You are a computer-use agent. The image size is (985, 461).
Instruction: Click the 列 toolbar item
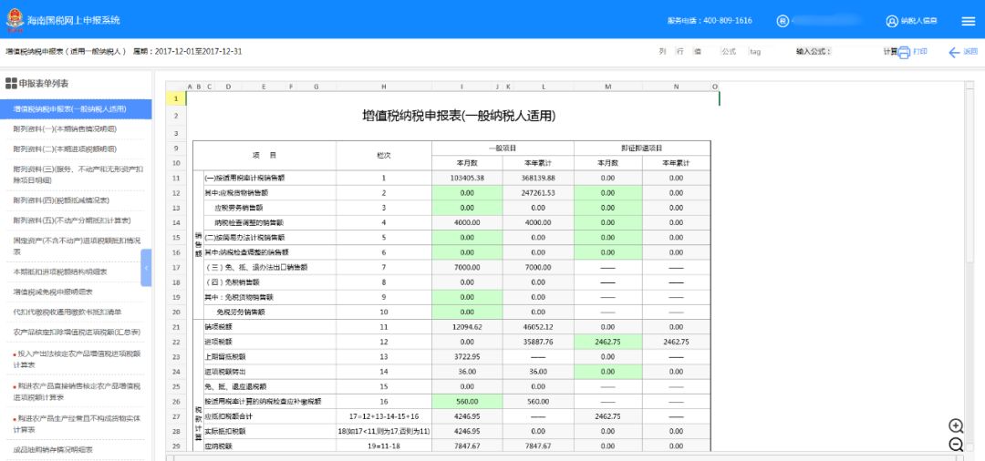tap(662, 52)
